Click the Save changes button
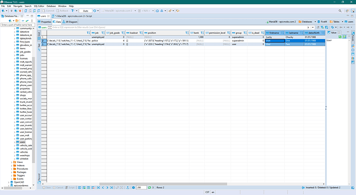 click(47, 187)
